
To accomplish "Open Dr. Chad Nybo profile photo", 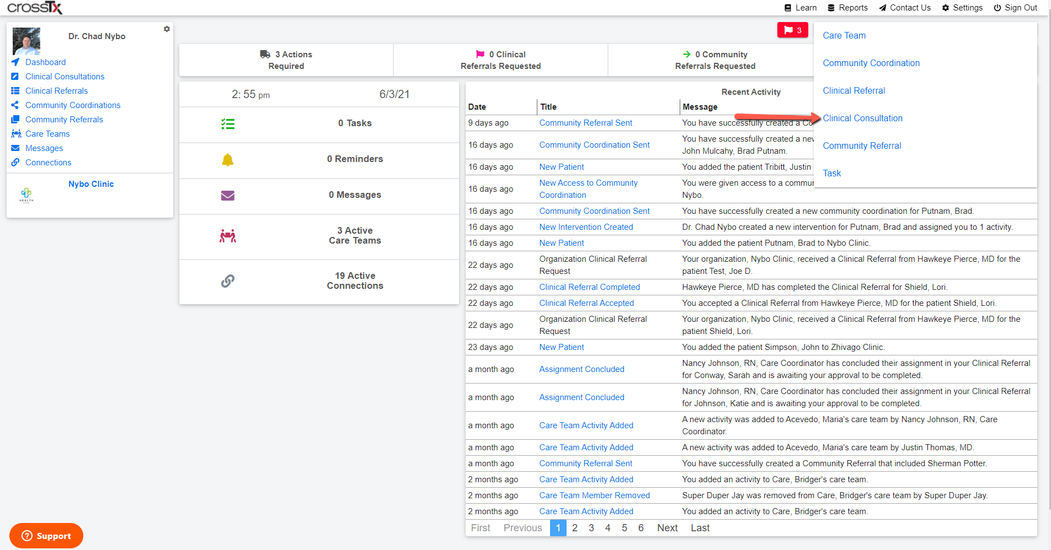I will tap(26, 41).
